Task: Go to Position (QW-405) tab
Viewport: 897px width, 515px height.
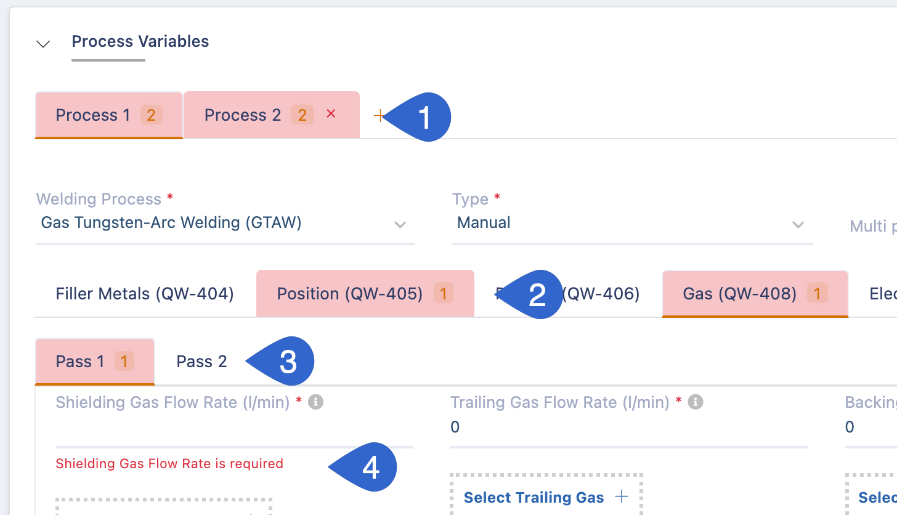Action: (365, 294)
